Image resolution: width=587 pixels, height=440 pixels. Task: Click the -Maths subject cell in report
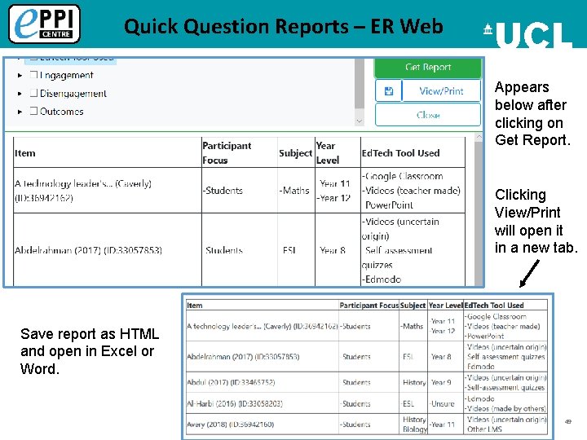(294, 191)
